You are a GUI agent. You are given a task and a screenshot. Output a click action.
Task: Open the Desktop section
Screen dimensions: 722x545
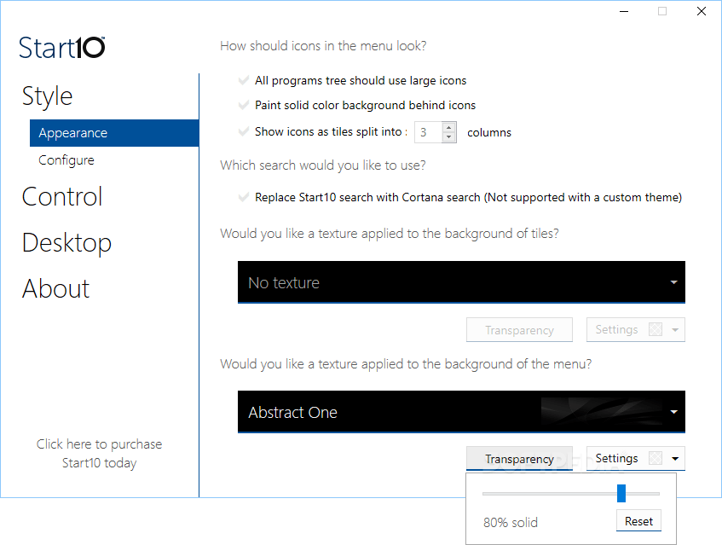pos(66,243)
